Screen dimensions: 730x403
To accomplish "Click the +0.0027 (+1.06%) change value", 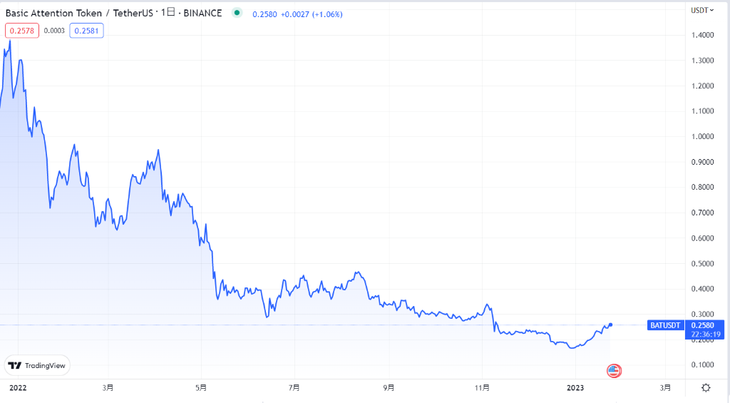I will click(x=312, y=14).
